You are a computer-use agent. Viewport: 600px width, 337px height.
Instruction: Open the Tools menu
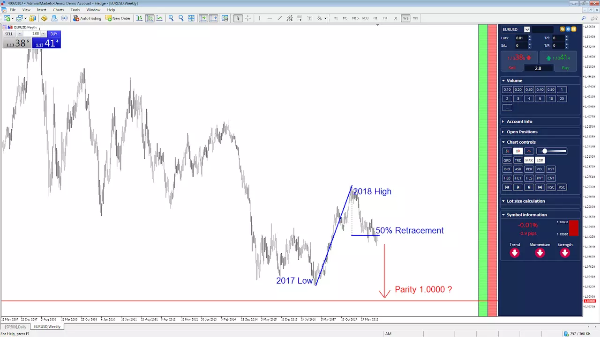(75, 10)
